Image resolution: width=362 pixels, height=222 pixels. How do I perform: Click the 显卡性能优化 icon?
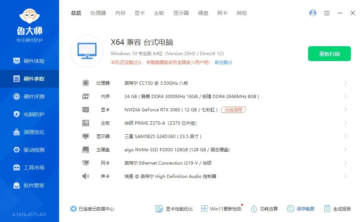159,209
